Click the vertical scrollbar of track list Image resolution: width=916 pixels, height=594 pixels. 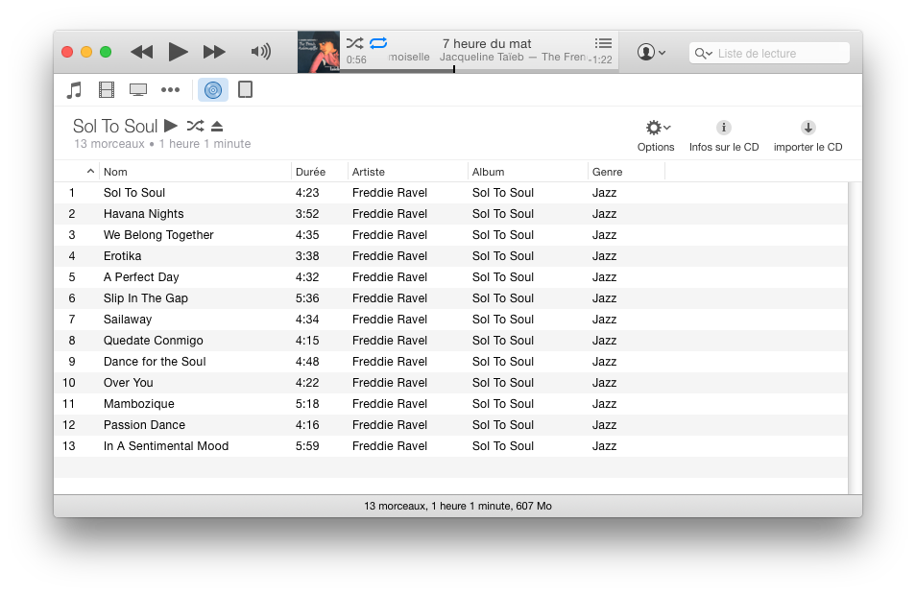coord(855,338)
